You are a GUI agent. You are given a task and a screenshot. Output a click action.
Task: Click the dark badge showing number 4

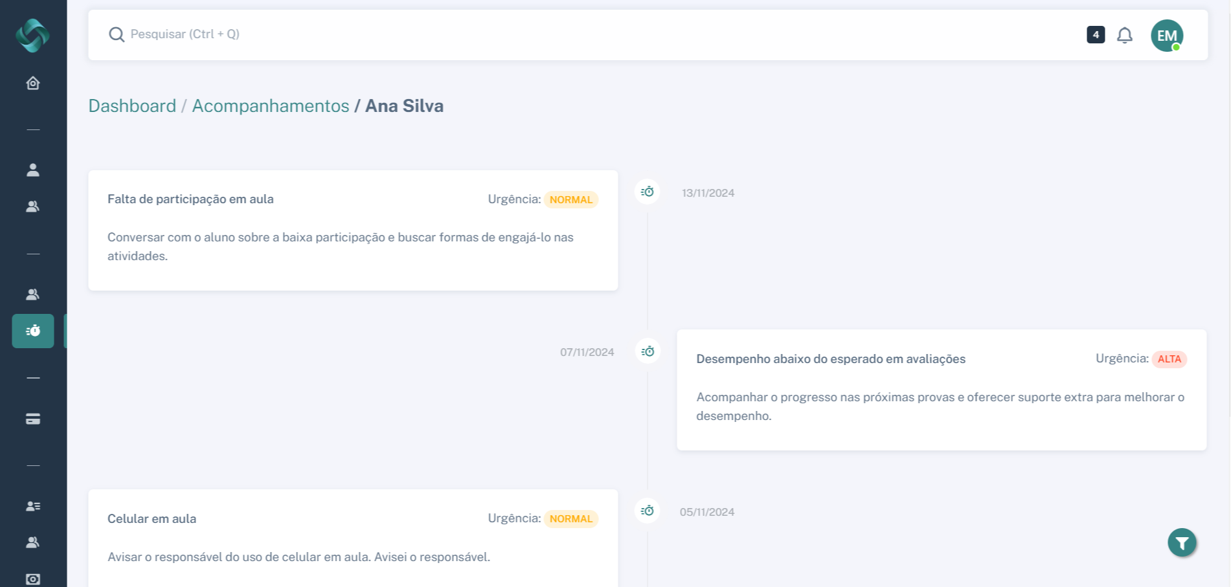1096,35
